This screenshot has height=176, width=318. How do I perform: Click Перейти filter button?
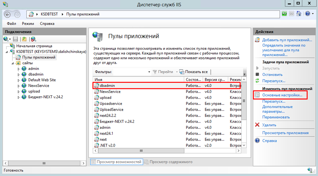tap(163, 72)
